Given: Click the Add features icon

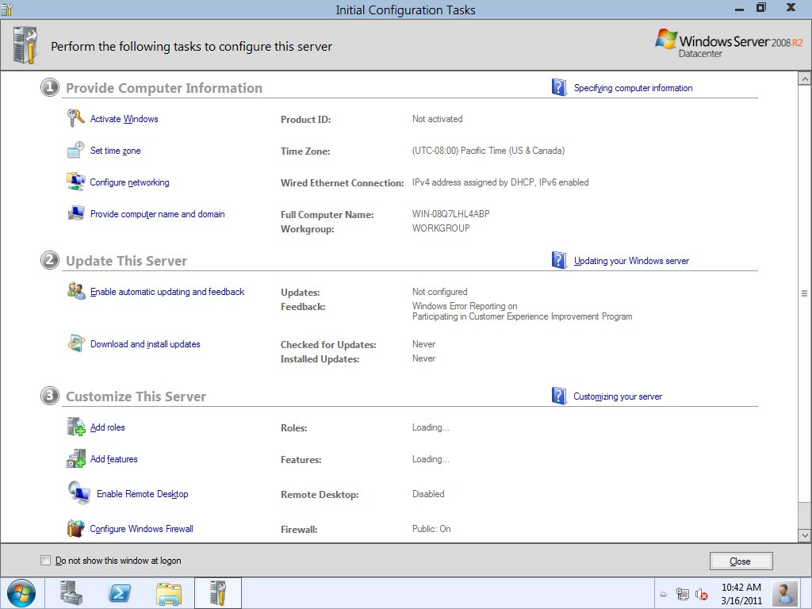Looking at the screenshot, I should tap(76, 459).
